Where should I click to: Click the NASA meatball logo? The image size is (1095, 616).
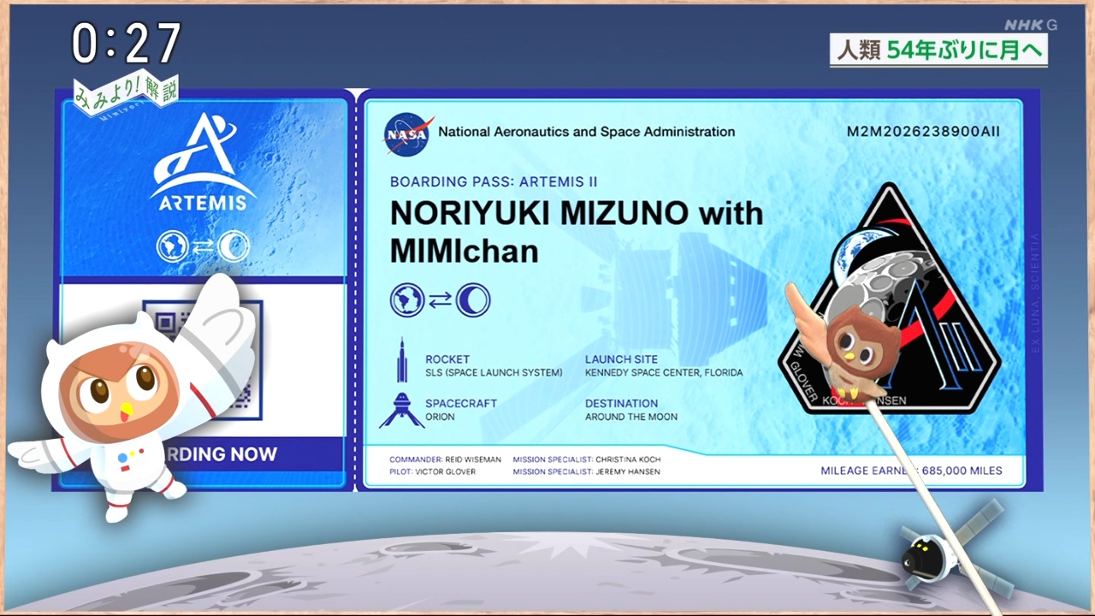click(408, 133)
